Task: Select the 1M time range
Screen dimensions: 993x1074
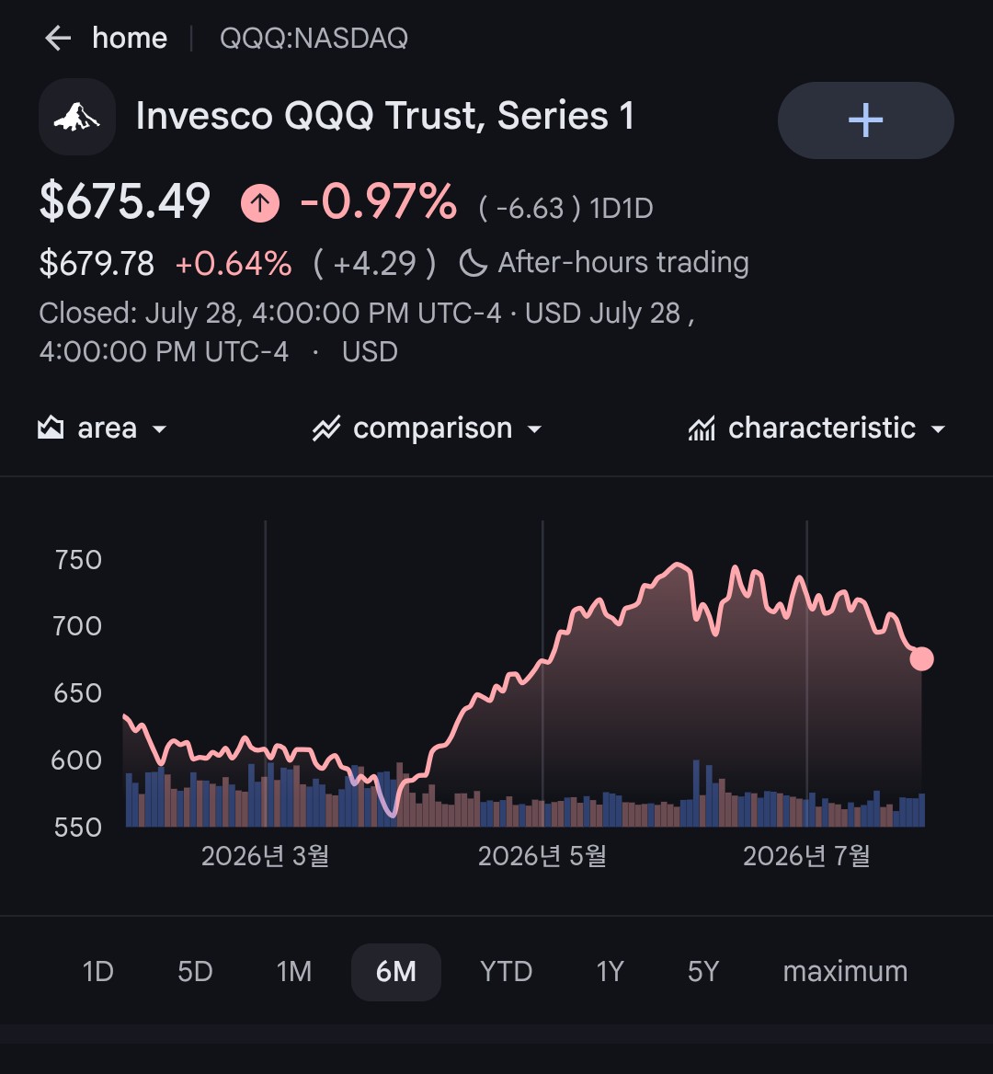Action: pos(294,972)
